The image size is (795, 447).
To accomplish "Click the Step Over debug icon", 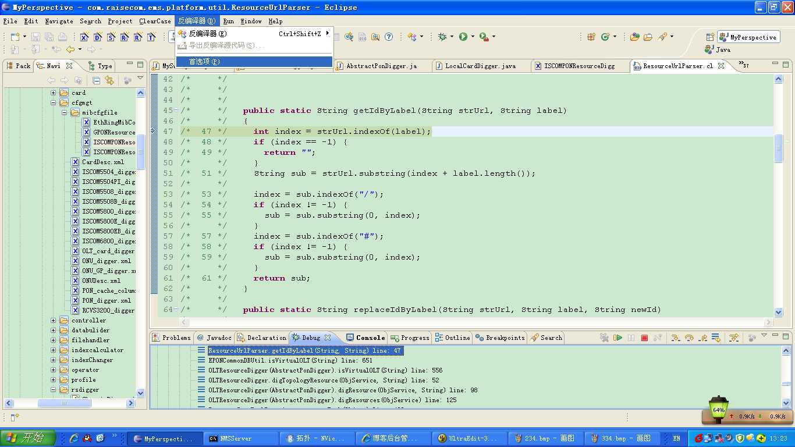I will (x=689, y=338).
